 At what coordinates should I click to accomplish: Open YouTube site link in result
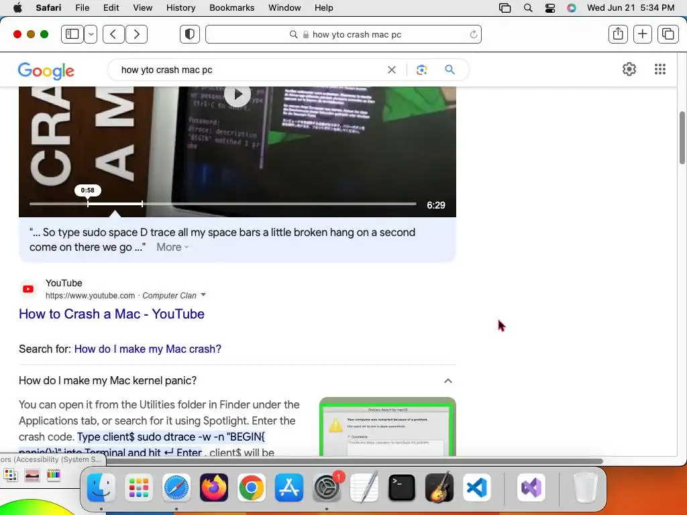(91, 296)
